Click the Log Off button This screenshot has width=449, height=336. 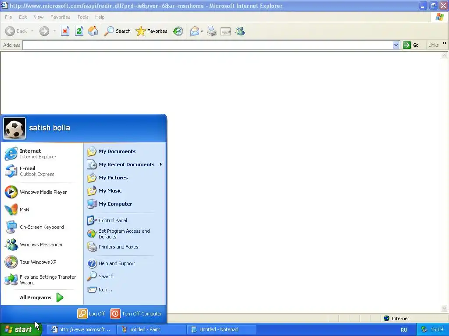click(x=91, y=314)
